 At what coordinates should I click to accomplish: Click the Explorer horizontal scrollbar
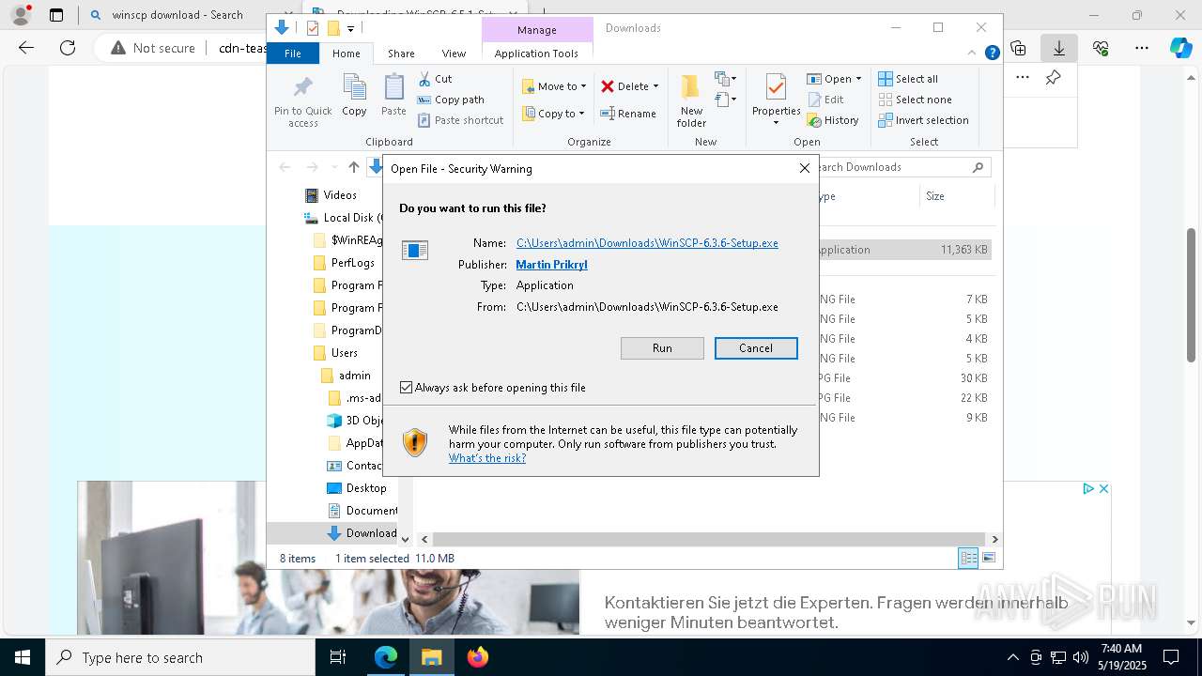pos(709,539)
